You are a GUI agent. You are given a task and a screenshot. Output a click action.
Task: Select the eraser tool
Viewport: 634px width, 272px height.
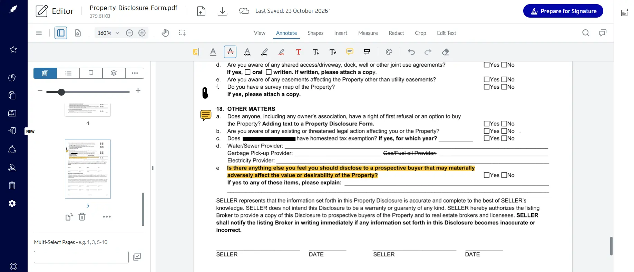[x=445, y=52]
